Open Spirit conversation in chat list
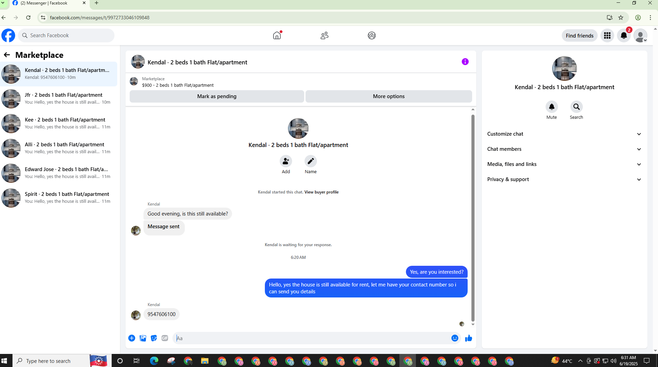Viewport: 658px width, 367px height. pos(59,198)
